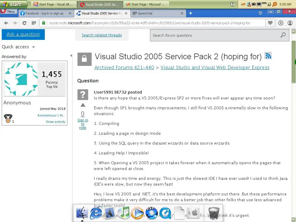
Task: Collapse the sidebar with the triangle arrow
Action: point(71,55)
